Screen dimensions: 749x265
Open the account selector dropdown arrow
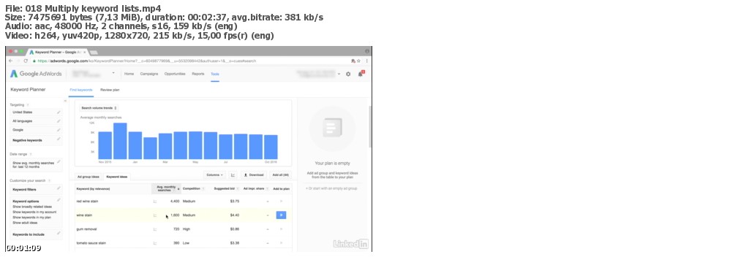tap(113, 74)
